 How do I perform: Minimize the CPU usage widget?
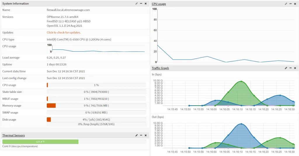click(x=291, y=4)
